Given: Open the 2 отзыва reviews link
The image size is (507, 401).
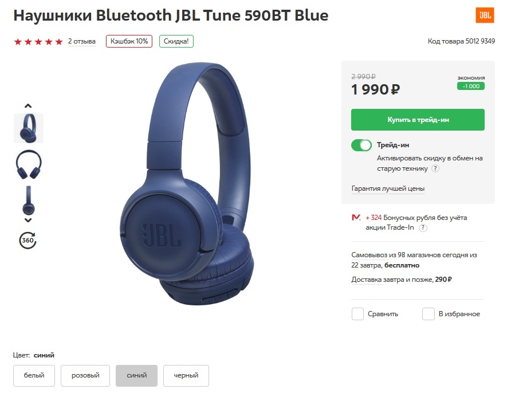Looking at the screenshot, I should click(x=82, y=41).
